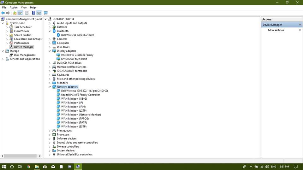
Task: Open the Action Center notification icon
Action: (296, 167)
